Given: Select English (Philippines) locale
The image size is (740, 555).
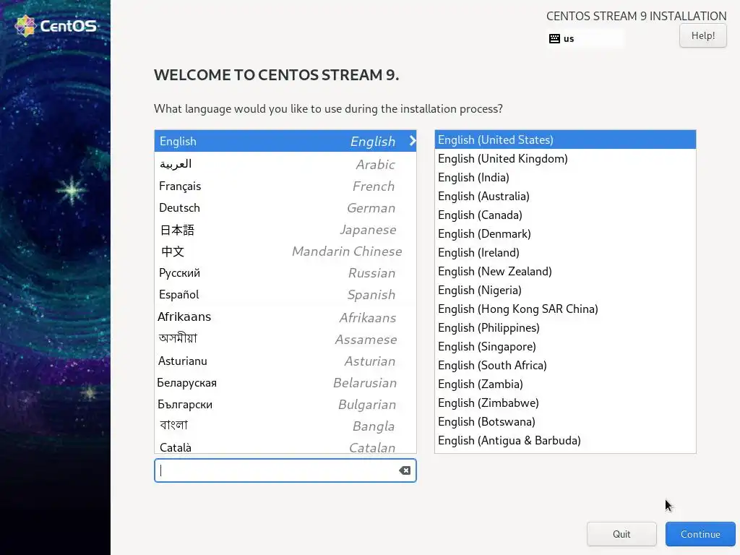Looking at the screenshot, I should coord(565,327).
